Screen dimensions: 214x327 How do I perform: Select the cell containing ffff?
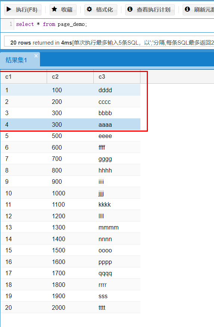pyautogui.click(x=117, y=147)
